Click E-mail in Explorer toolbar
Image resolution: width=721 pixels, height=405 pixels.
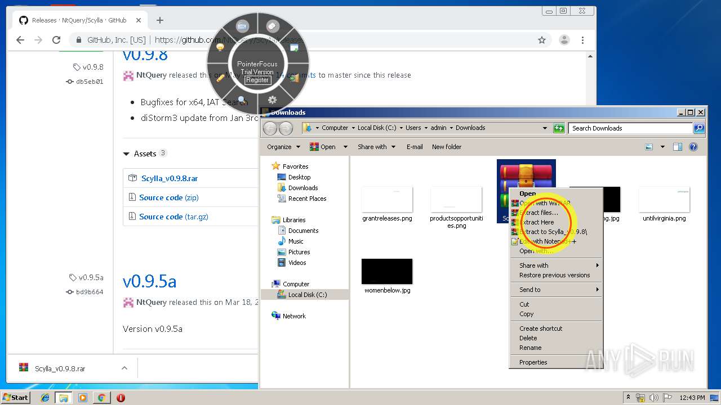(415, 147)
